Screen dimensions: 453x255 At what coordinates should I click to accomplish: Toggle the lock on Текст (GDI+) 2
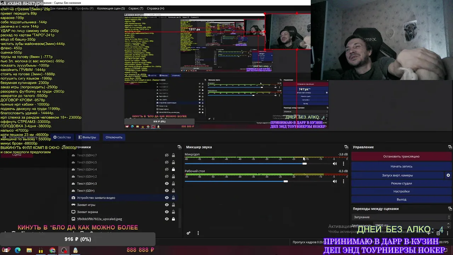[x=173, y=176]
